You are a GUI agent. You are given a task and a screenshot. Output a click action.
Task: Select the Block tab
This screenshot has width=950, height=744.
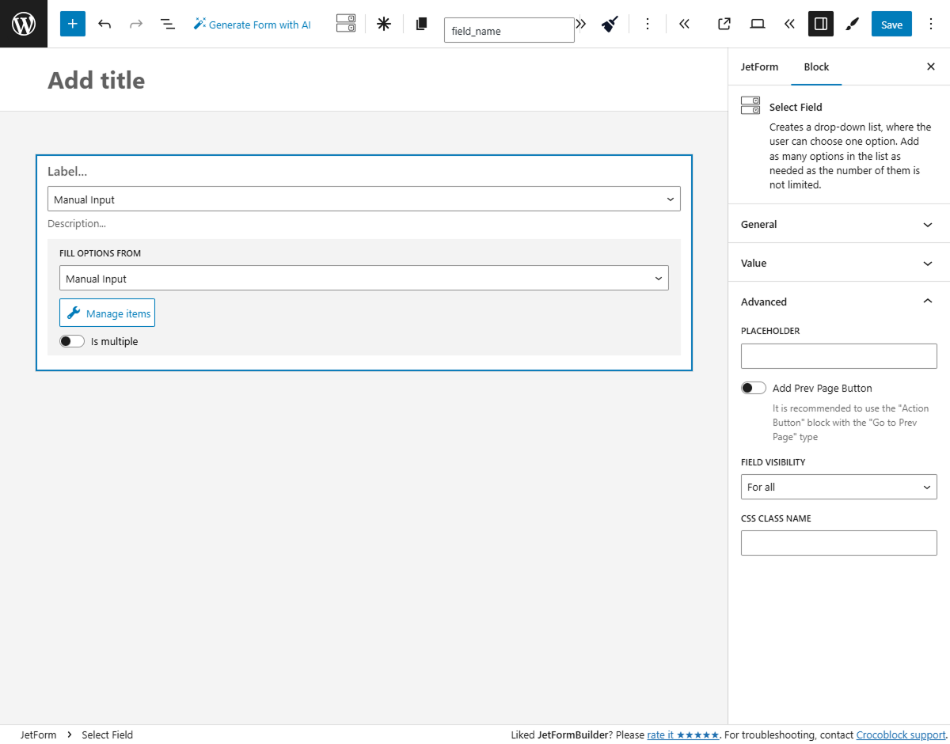816,66
